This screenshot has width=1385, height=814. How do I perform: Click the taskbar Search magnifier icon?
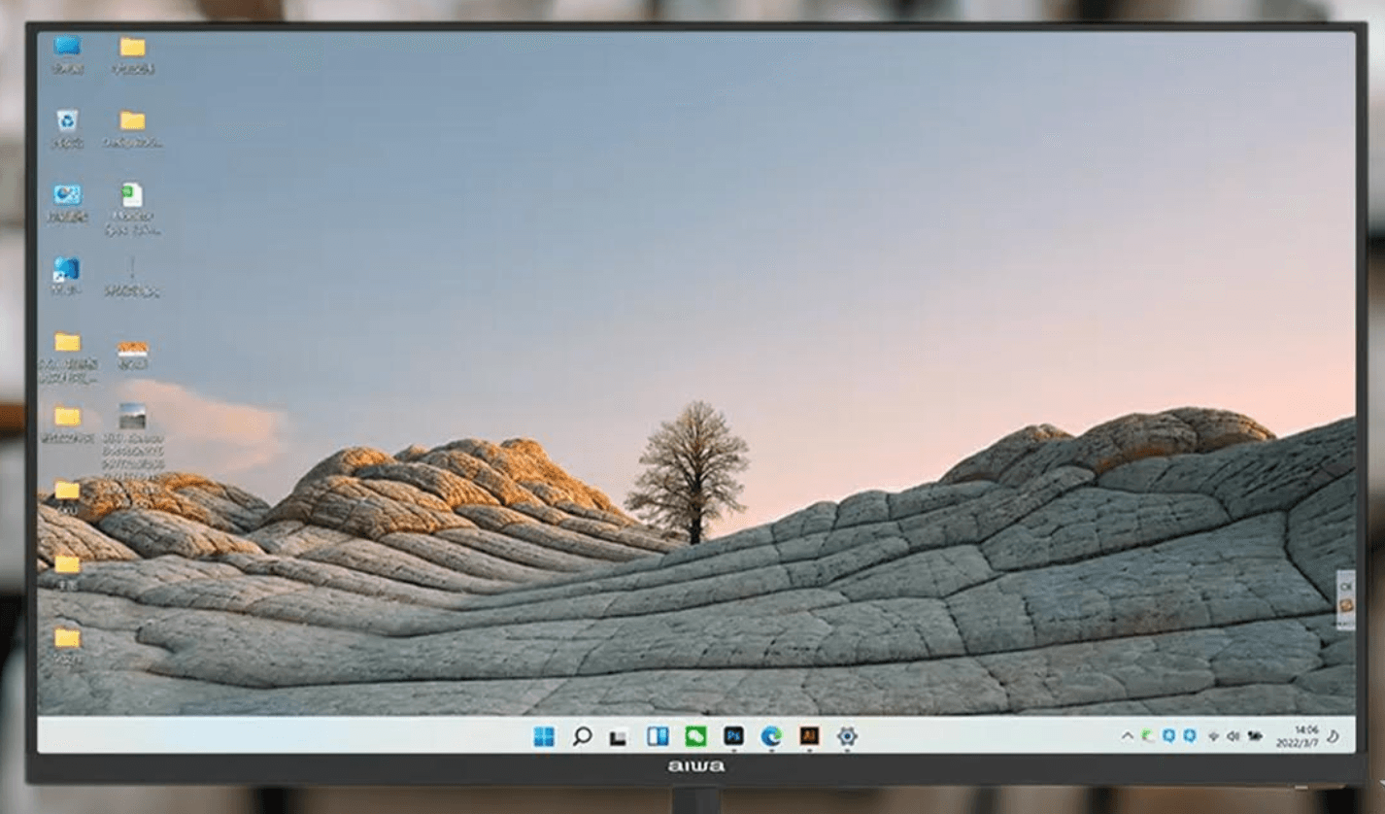pos(582,736)
